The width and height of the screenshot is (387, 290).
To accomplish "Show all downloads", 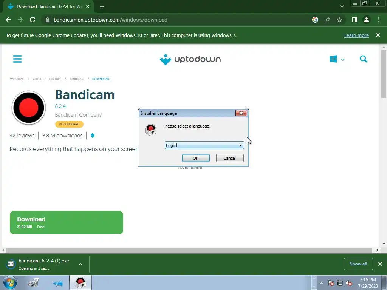I will [358, 264].
